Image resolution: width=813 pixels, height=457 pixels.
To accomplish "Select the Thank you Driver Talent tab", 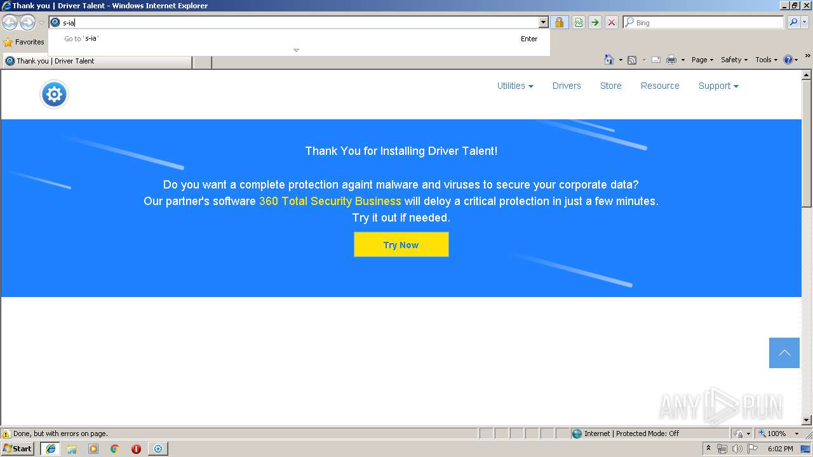I will [x=97, y=61].
